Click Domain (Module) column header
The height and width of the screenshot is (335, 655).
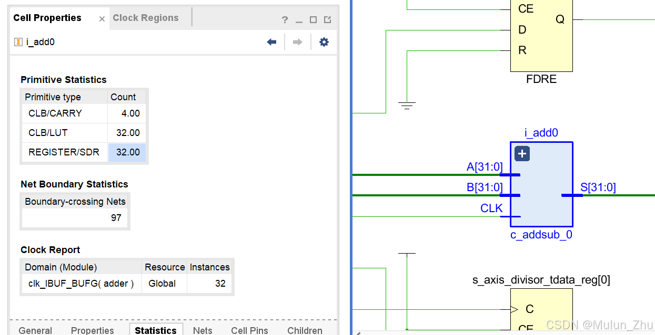click(x=82, y=267)
